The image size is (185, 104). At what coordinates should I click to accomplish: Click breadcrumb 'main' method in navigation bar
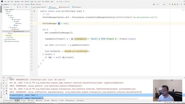[39, 4]
